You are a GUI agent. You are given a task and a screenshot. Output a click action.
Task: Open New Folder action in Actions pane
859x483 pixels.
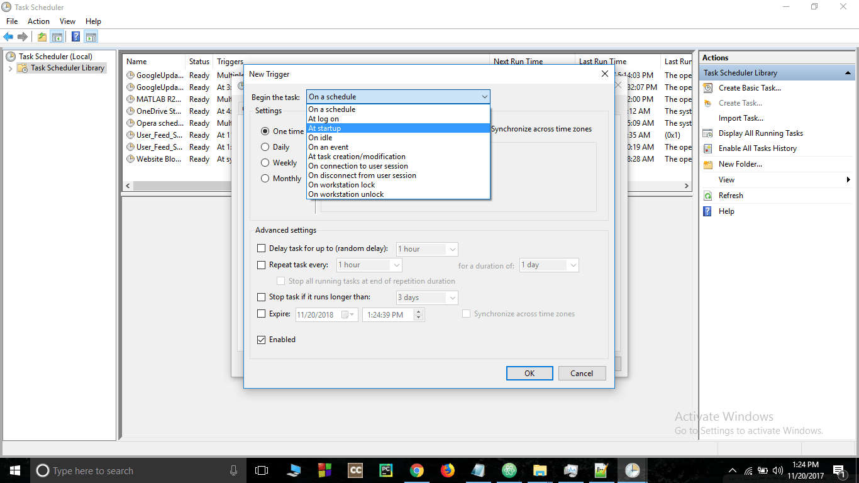(x=740, y=164)
